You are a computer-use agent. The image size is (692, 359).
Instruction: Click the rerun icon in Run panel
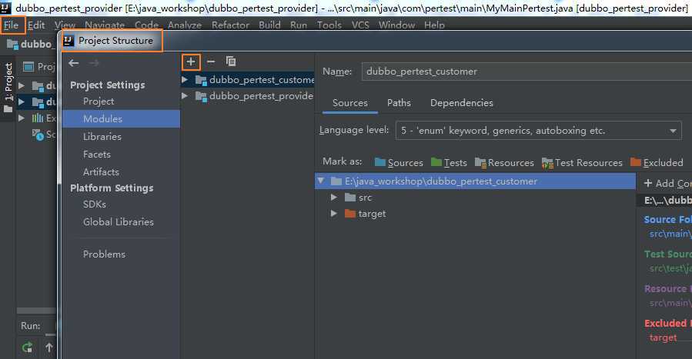tap(28, 347)
